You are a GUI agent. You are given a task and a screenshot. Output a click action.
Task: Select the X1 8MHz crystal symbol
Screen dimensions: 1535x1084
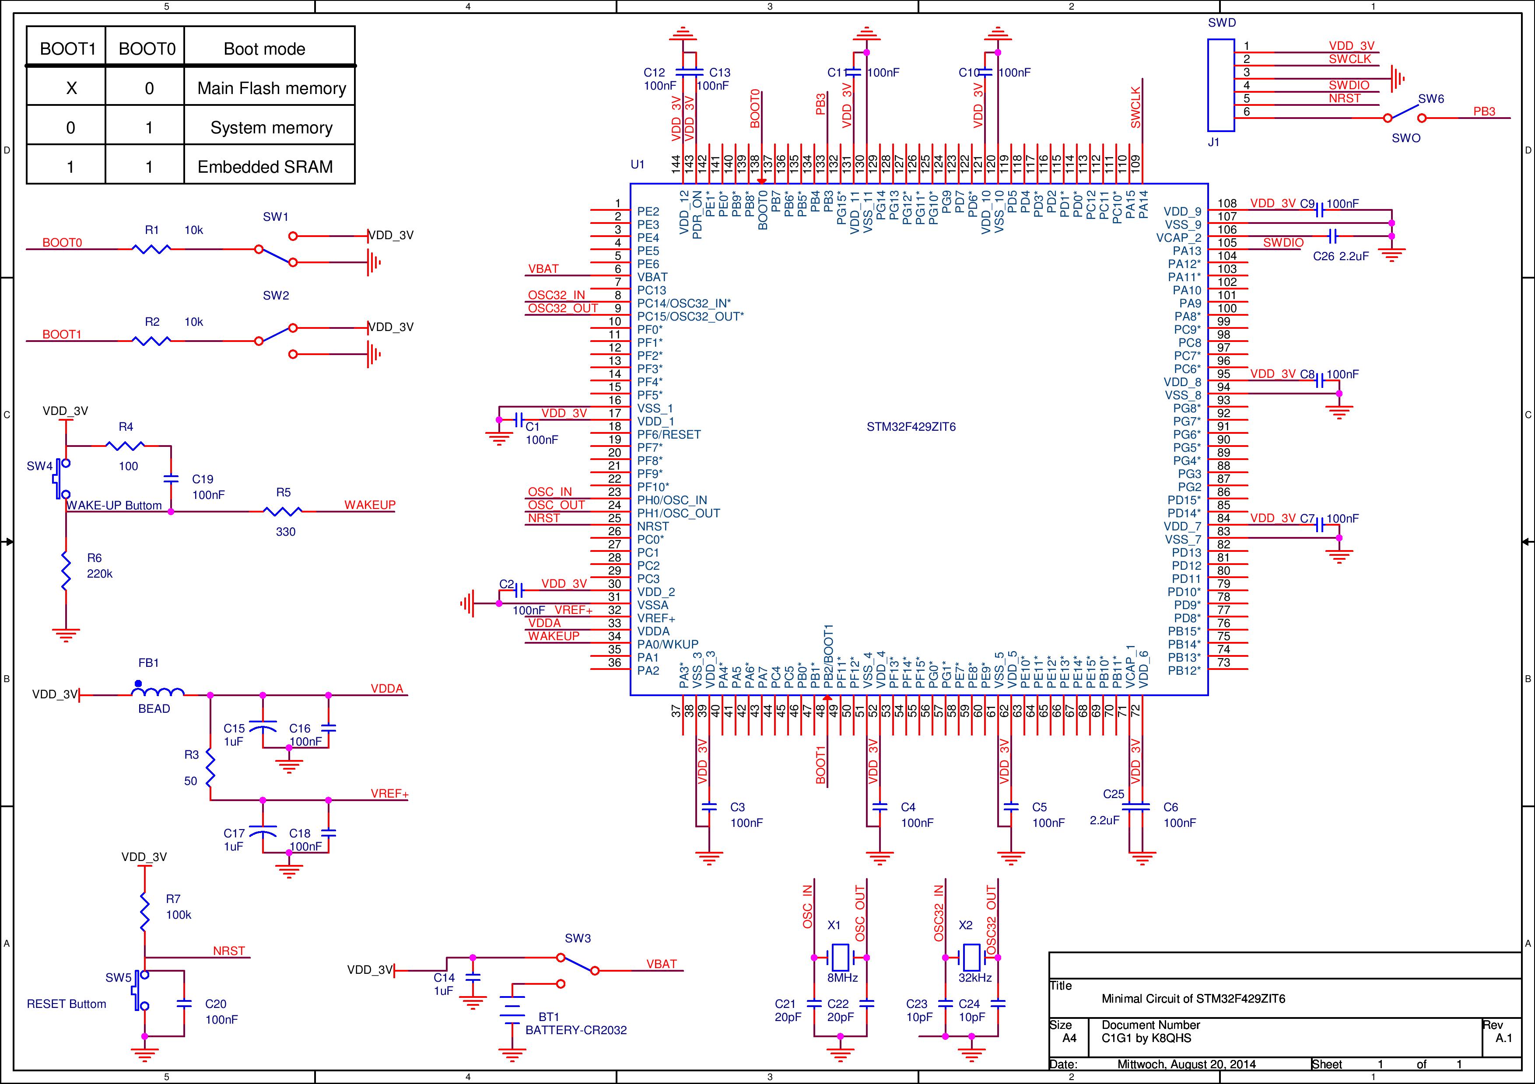click(841, 958)
